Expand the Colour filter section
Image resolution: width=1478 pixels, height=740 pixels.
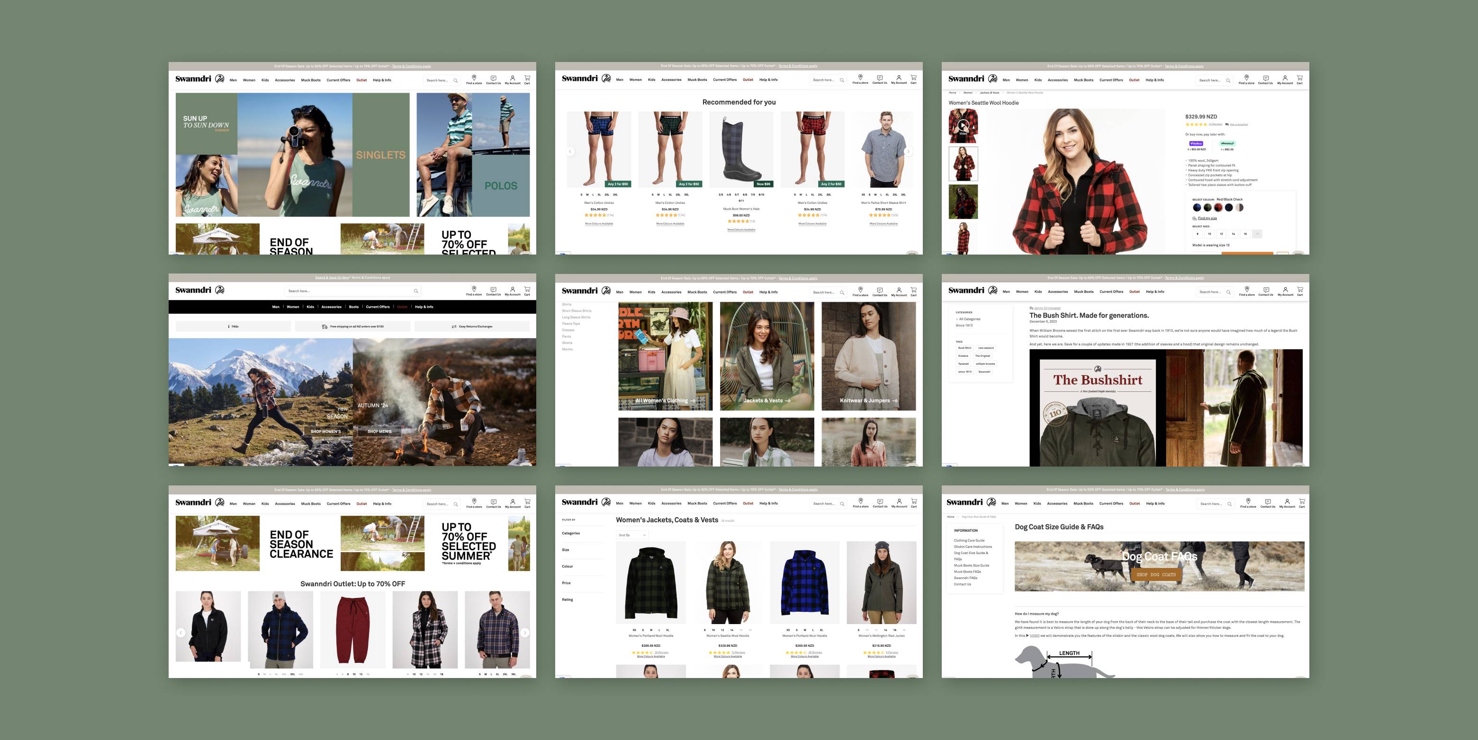click(x=568, y=566)
